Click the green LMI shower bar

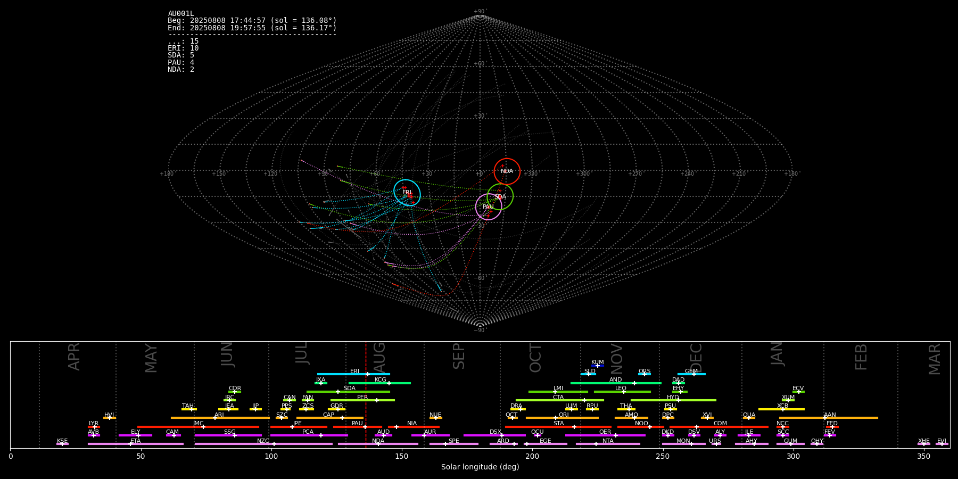[x=558, y=392]
